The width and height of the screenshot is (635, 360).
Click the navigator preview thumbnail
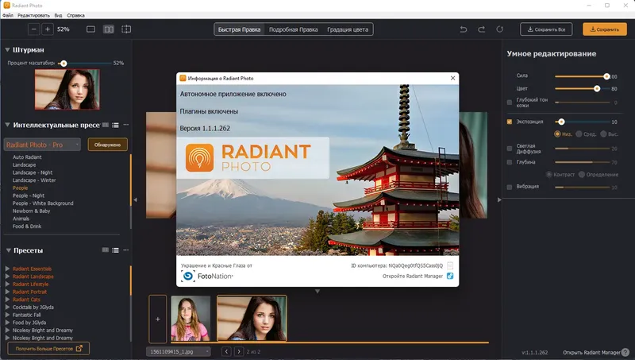pyautogui.click(x=67, y=89)
